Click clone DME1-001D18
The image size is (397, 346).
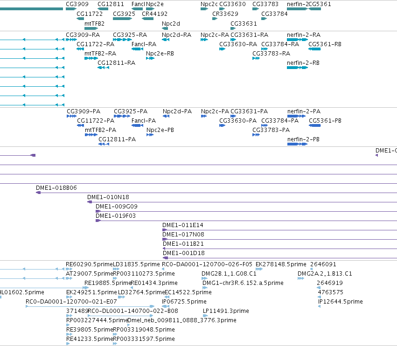280,258
